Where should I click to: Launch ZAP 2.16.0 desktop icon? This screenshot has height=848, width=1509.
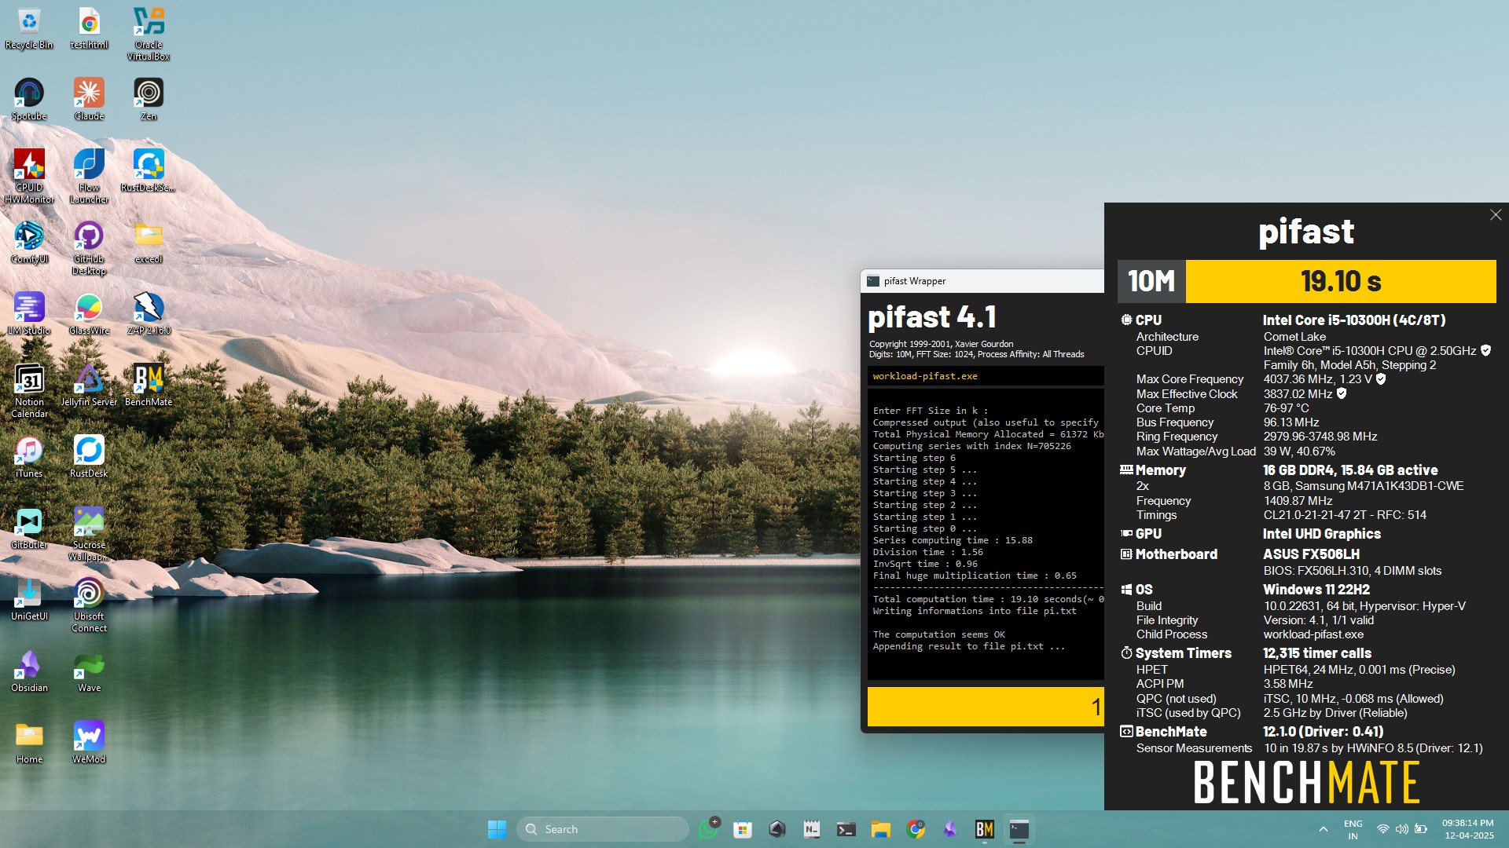point(149,314)
